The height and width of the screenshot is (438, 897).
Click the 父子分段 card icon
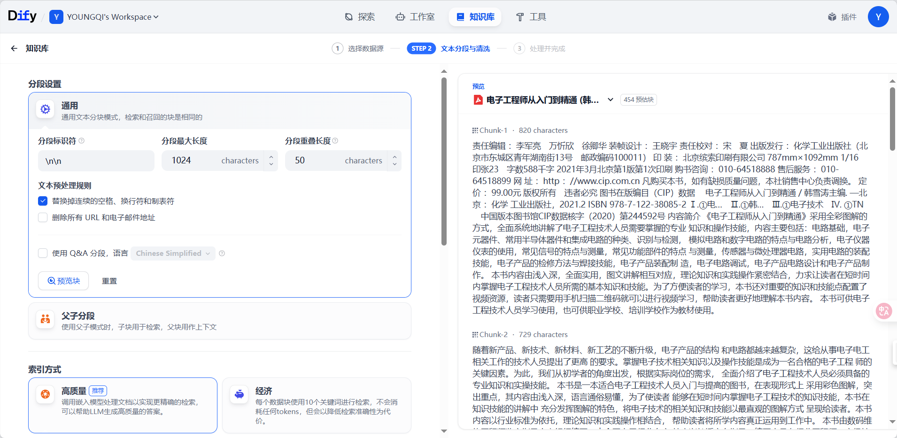45,319
